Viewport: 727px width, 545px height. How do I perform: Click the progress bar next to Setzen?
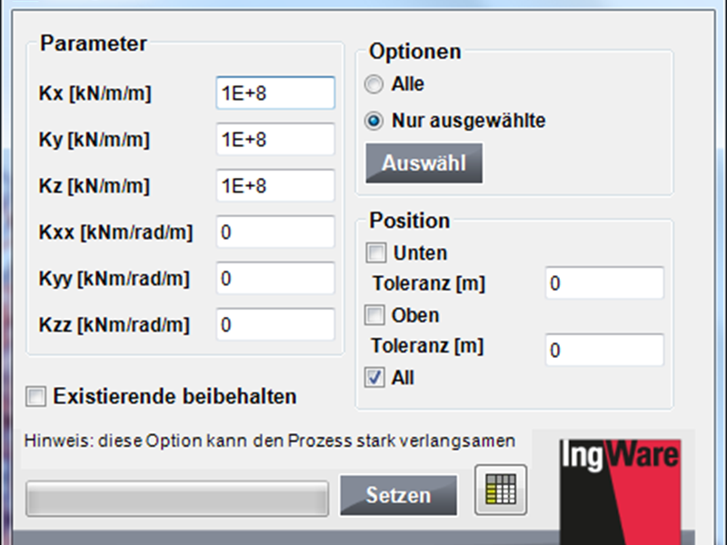tap(178, 498)
